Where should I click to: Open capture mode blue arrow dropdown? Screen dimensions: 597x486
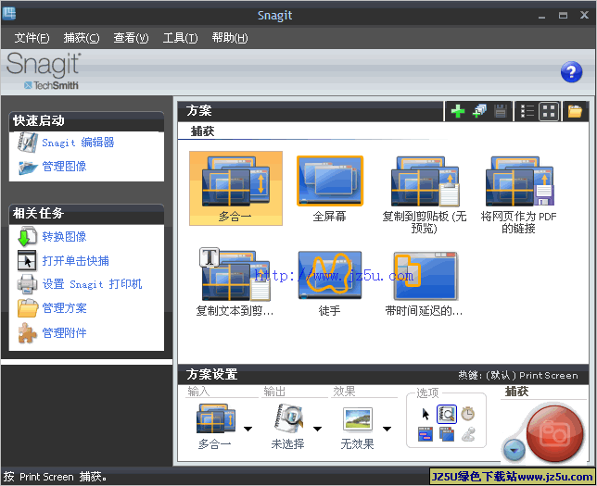point(514,450)
